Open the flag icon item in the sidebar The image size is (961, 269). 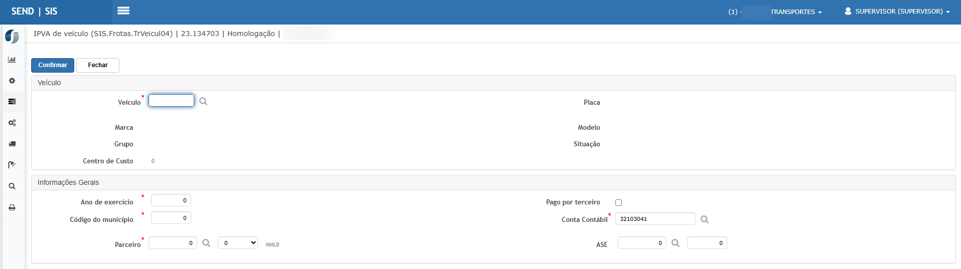click(12, 165)
